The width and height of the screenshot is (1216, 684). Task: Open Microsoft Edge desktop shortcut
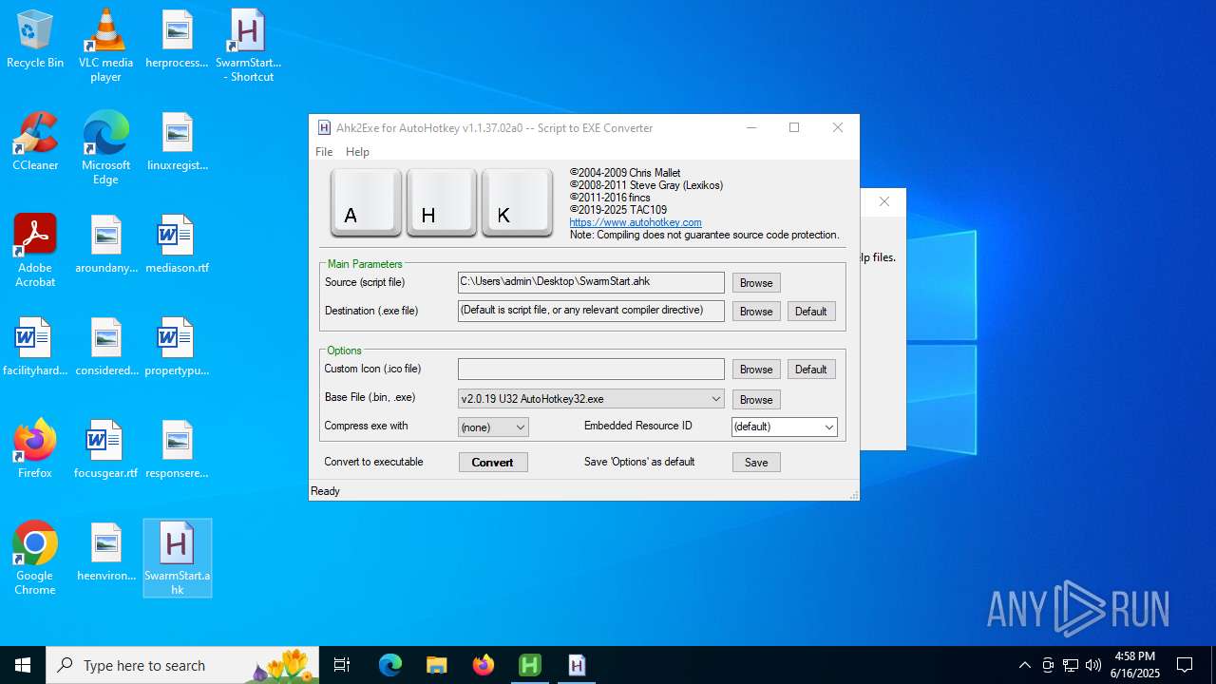click(x=105, y=148)
